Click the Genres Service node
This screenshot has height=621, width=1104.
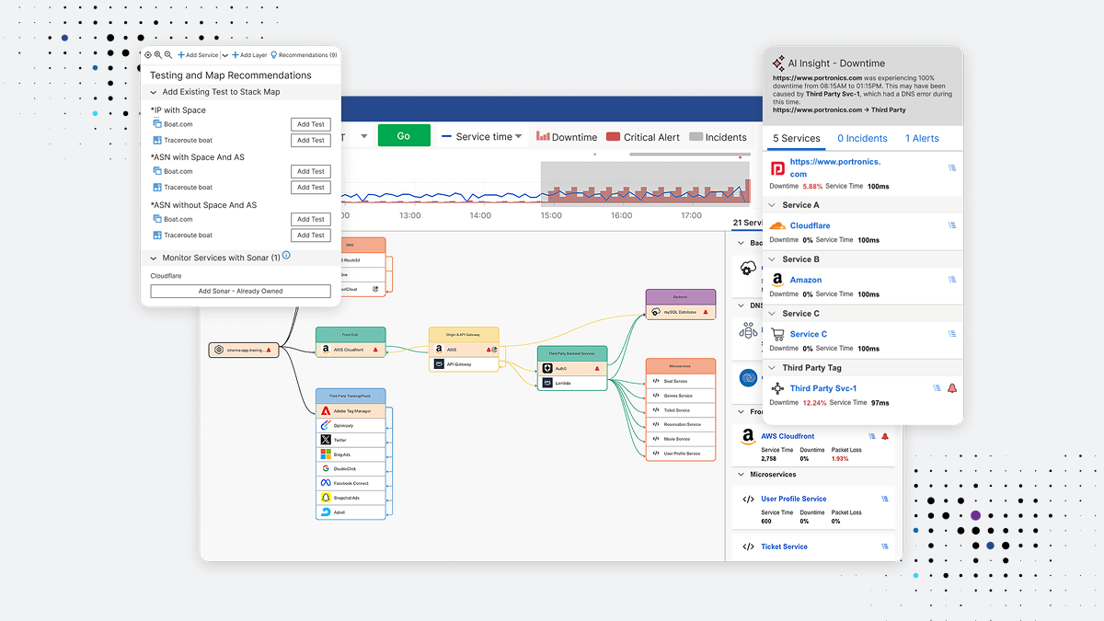(x=681, y=396)
